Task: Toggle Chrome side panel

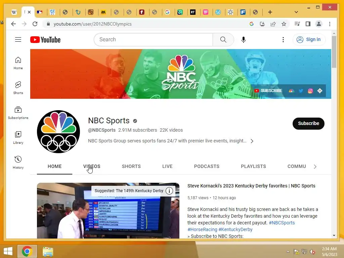Action: tap(308, 24)
